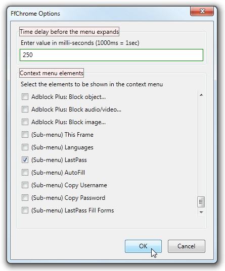Click the scrollbar down arrow
This screenshot has height=271, width=225.
[201, 212]
